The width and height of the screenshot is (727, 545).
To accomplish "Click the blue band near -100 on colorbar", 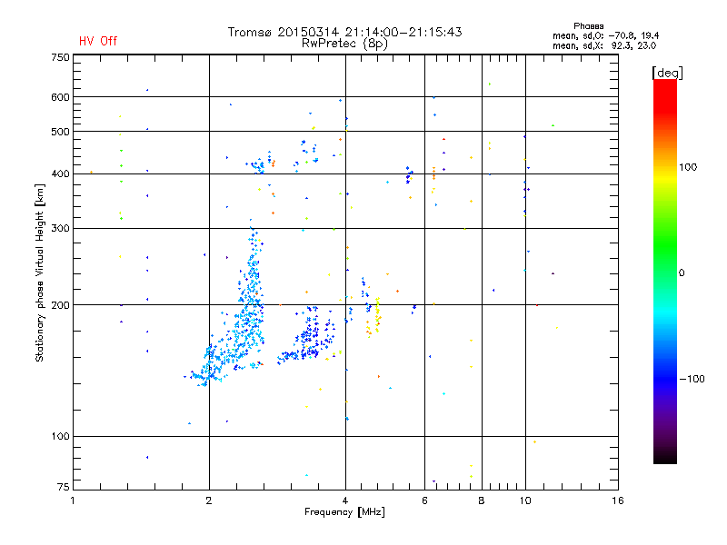I will pos(665,379).
